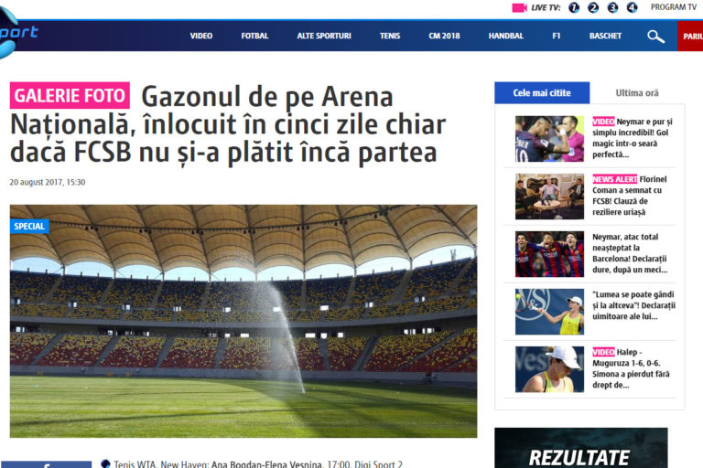Open the VIDEO menu item
The height and width of the screenshot is (468, 703).
(200, 36)
